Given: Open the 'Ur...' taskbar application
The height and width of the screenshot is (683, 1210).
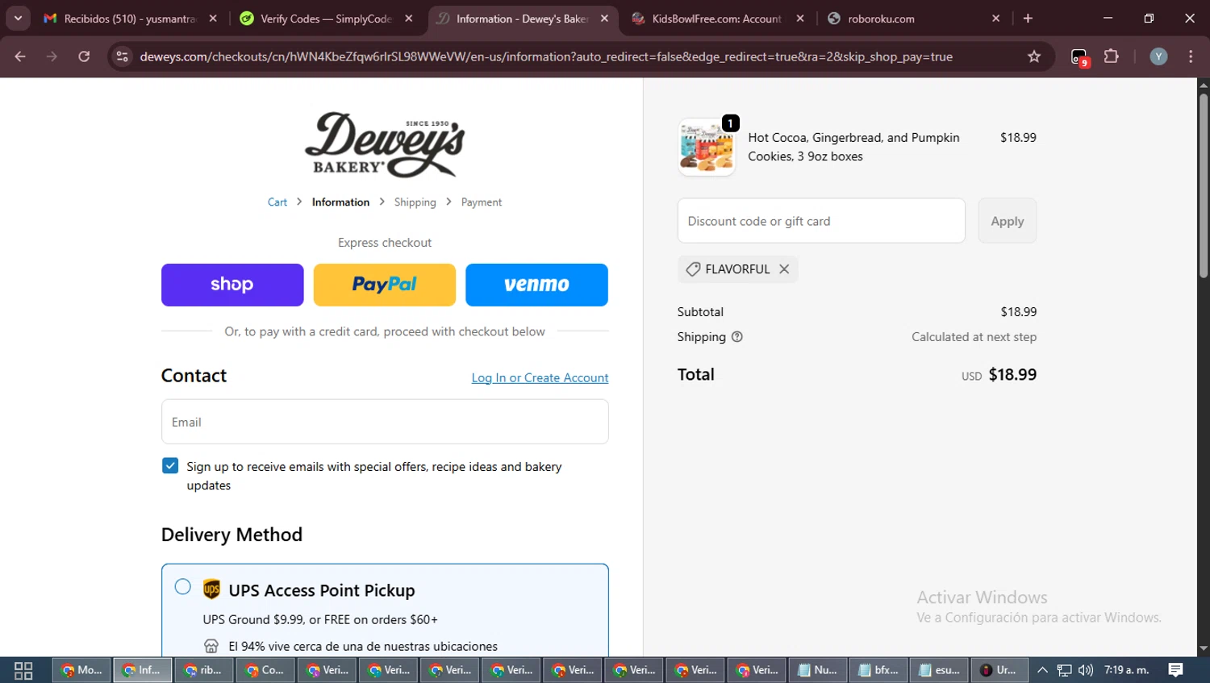Looking at the screenshot, I should click(x=999, y=670).
